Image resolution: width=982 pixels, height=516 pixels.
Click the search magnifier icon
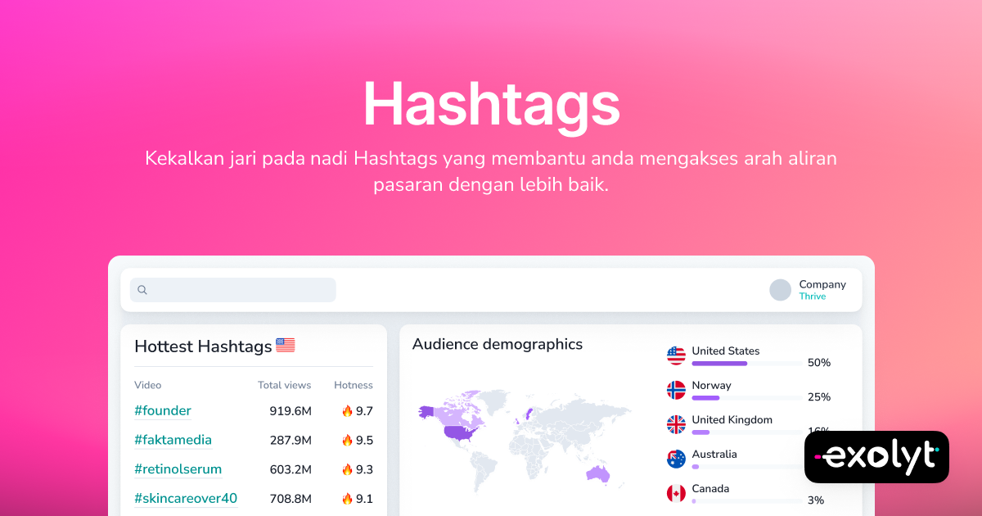tap(142, 290)
